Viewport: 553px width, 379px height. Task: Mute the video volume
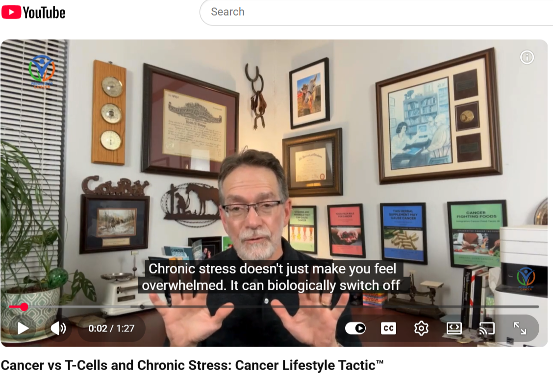pyautogui.click(x=58, y=328)
